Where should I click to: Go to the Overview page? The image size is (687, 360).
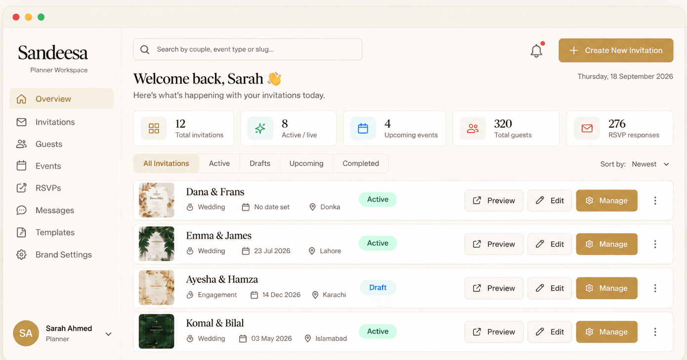[x=61, y=99]
